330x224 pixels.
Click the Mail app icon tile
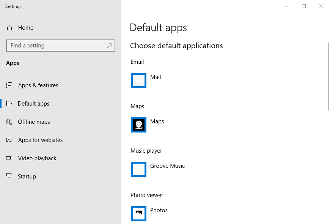pyautogui.click(x=139, y=80)
